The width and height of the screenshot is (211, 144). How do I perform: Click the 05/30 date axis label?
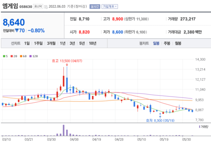pyautogui.click(x=186, y=139)
